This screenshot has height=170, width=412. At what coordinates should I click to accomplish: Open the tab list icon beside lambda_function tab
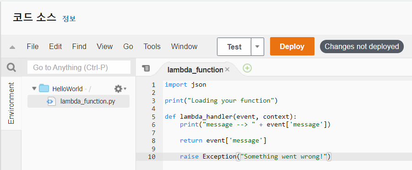(146, 68)
